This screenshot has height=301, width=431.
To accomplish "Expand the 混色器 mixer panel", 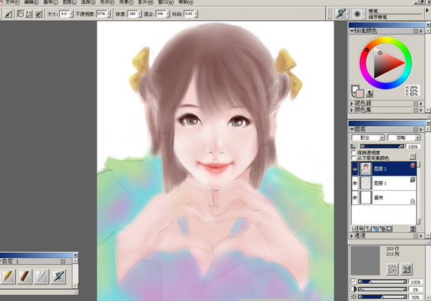I will coord(352,104).
